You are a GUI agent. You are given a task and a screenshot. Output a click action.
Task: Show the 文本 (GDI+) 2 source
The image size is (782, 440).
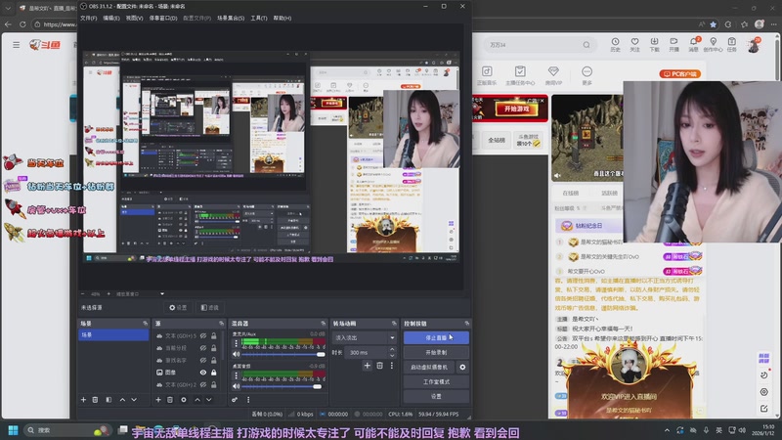203,384
